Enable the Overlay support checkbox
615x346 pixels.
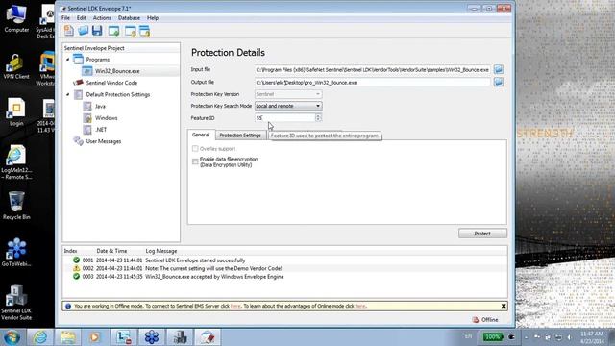point(195,149)
